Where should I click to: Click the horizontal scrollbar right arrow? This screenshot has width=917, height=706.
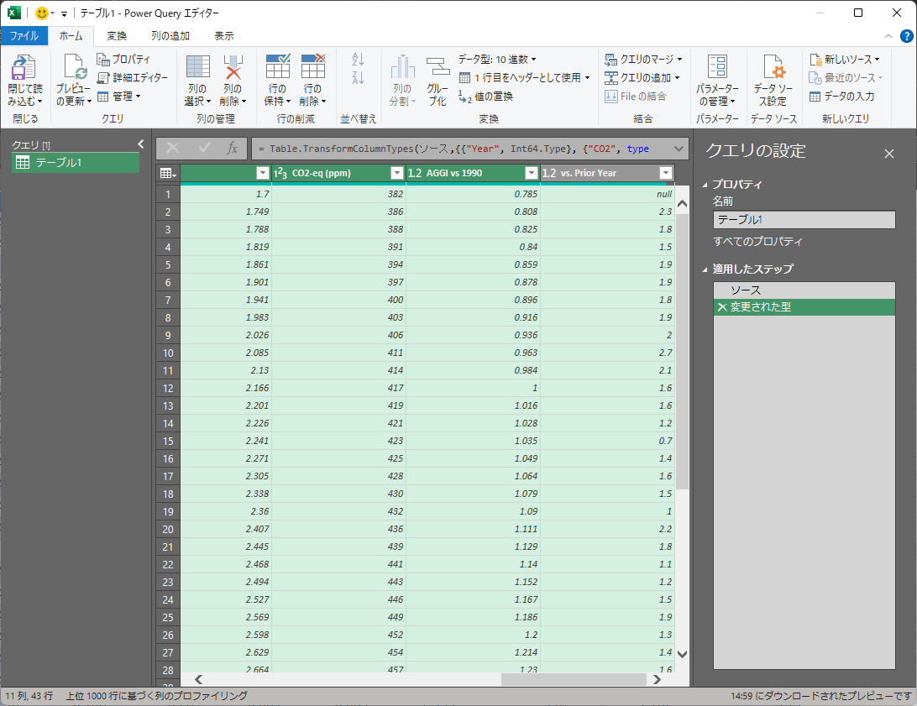[x=656, y=679]
